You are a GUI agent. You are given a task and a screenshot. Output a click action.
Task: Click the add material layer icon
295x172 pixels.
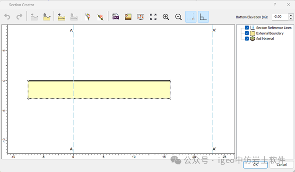point(61,17)
